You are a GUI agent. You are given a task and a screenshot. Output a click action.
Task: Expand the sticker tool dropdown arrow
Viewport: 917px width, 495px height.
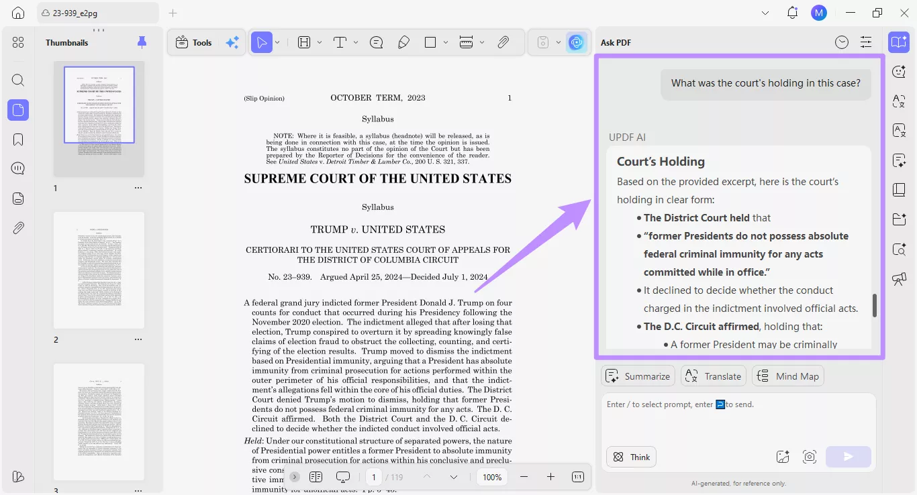[559, 42]
